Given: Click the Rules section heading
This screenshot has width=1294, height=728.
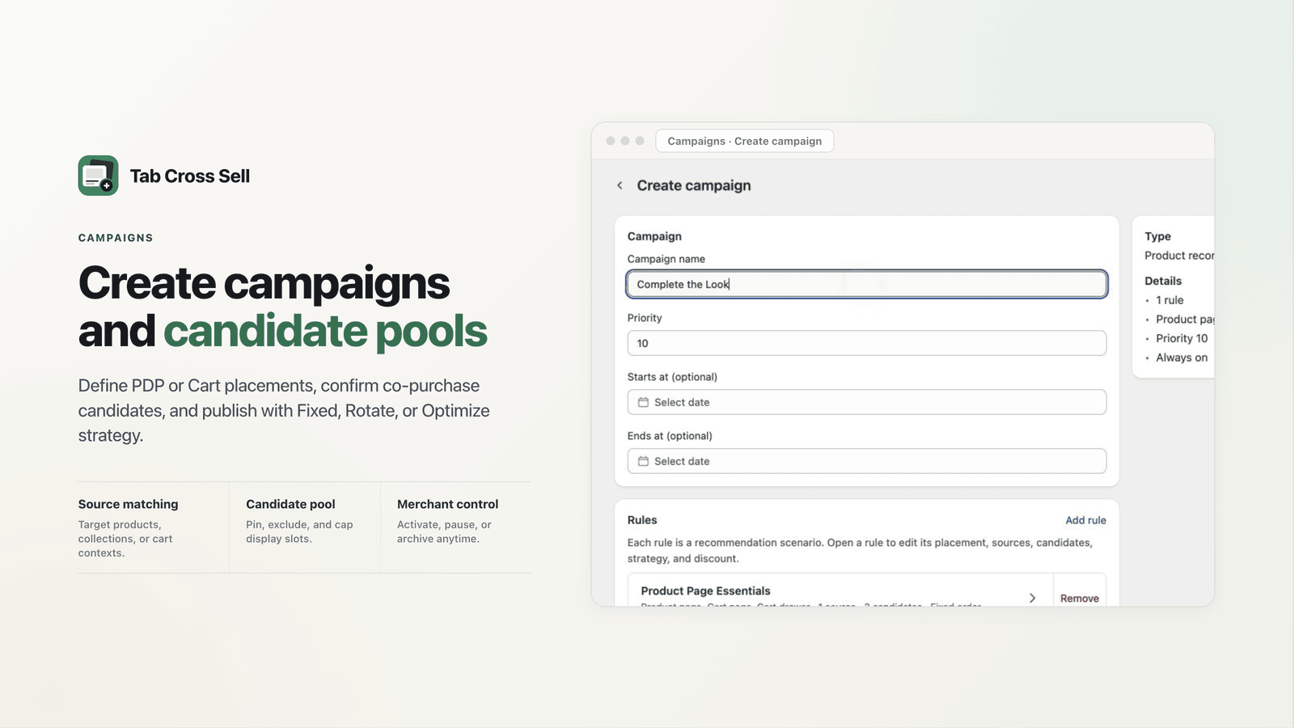Looking at the screenshot, I should [x=642, y=520].
